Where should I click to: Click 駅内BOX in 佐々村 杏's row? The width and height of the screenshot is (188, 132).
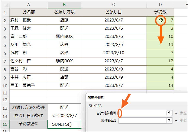[x=64, y=61]
